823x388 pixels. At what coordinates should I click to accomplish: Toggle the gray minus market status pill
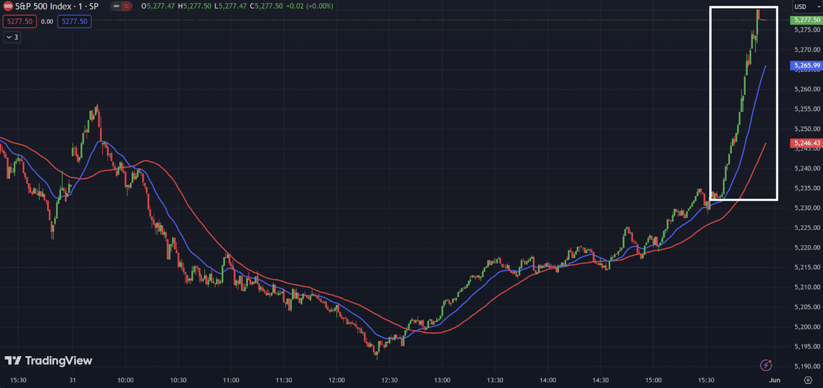click(x=116, y=6)
